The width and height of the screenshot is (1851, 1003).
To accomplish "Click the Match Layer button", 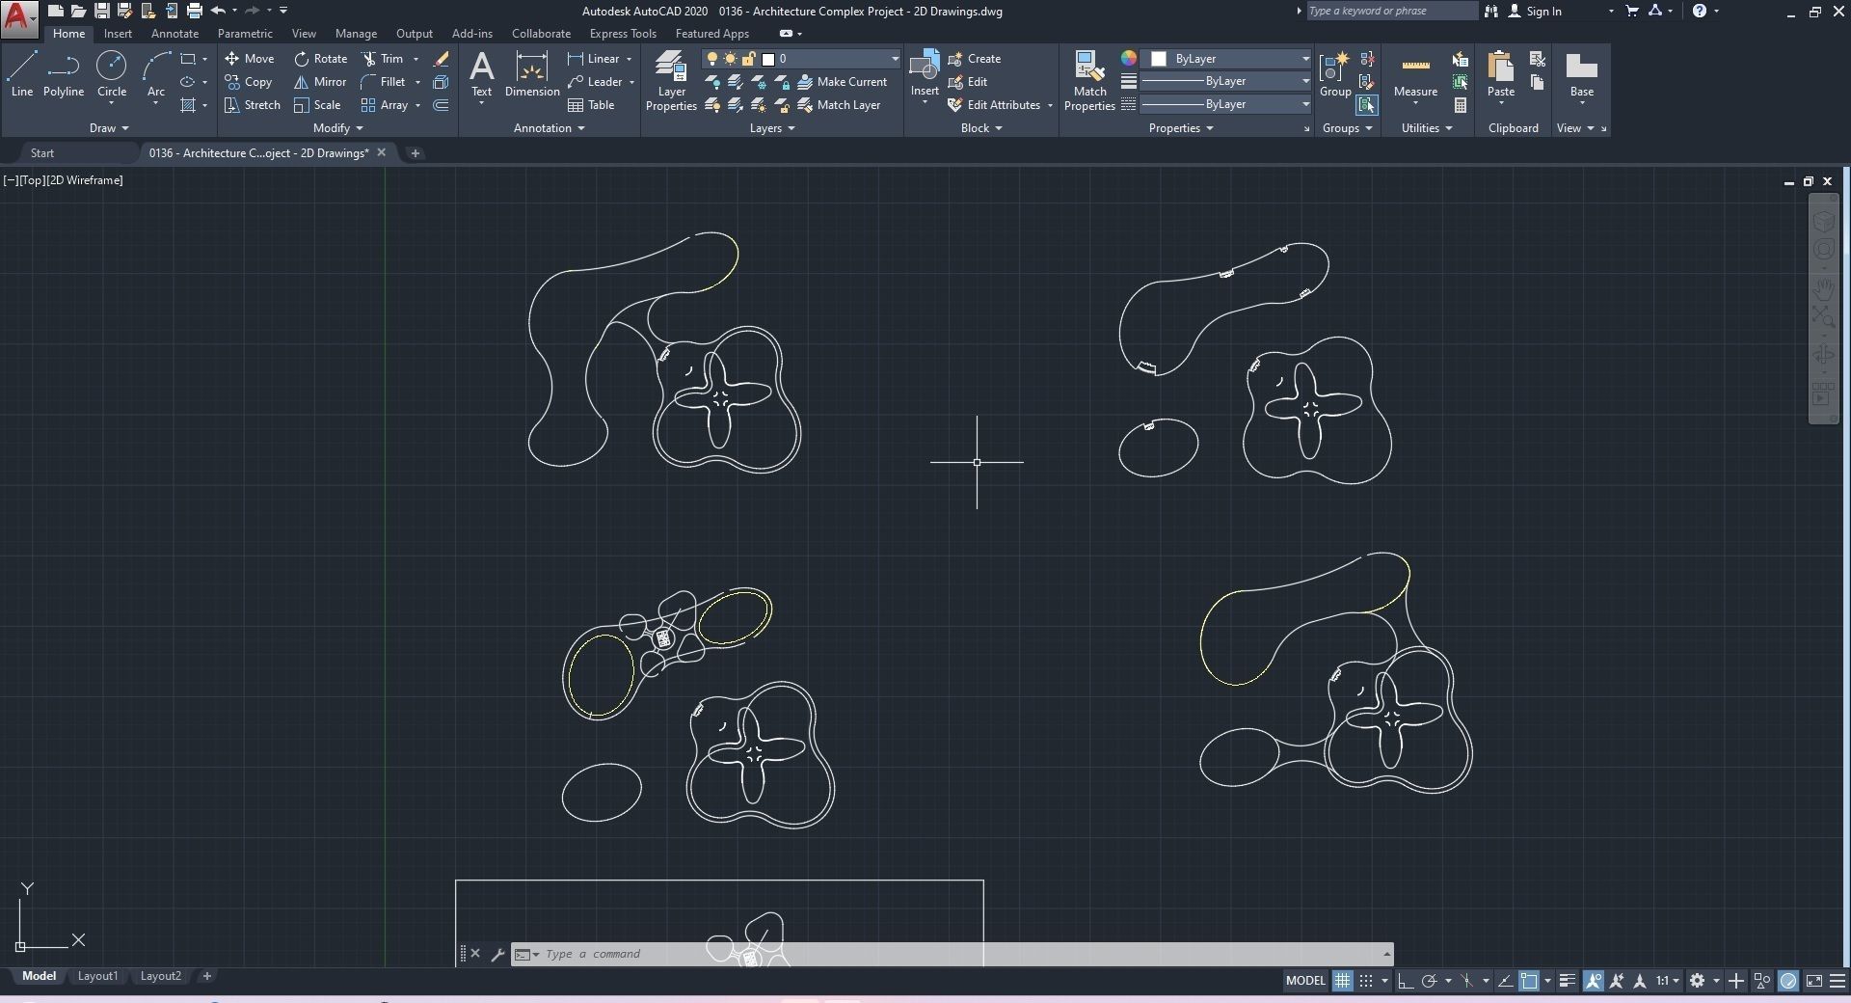I will click(839, 105).
